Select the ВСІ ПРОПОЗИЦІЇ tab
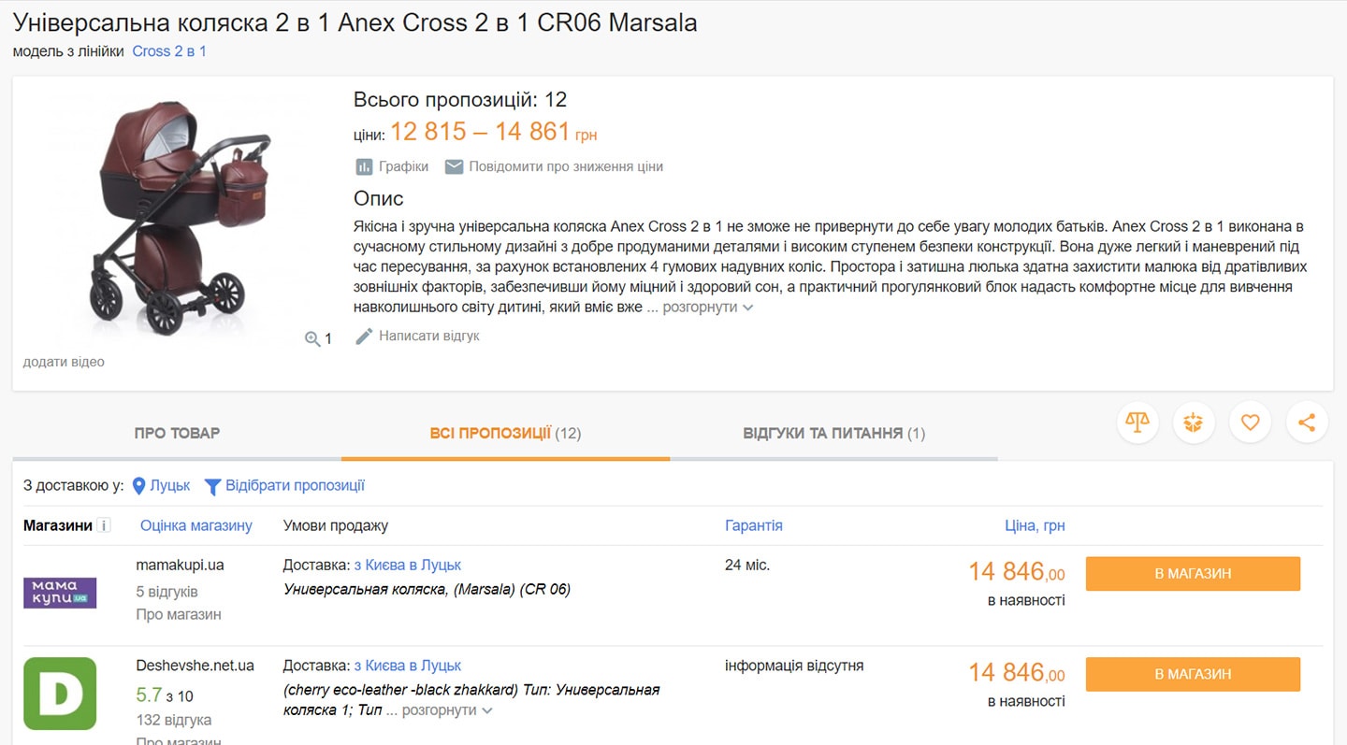This screenshot has width=1347, height=745. tap(505, 433)
